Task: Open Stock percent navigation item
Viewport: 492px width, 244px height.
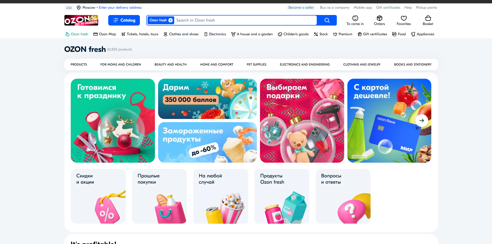Action: [x=321, y=34]
